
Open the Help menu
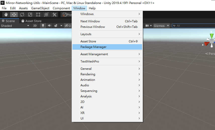tap(92, 8)
